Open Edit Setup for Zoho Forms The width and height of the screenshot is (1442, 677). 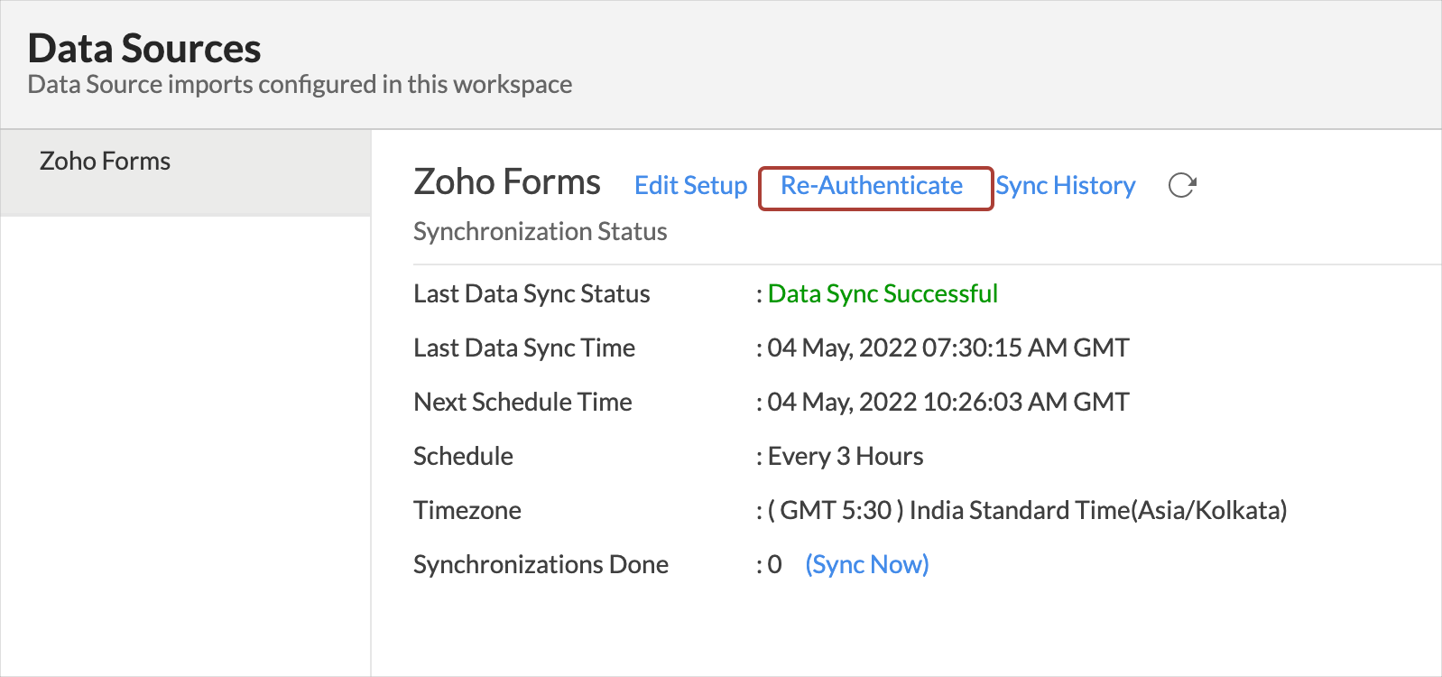[690, 185]
